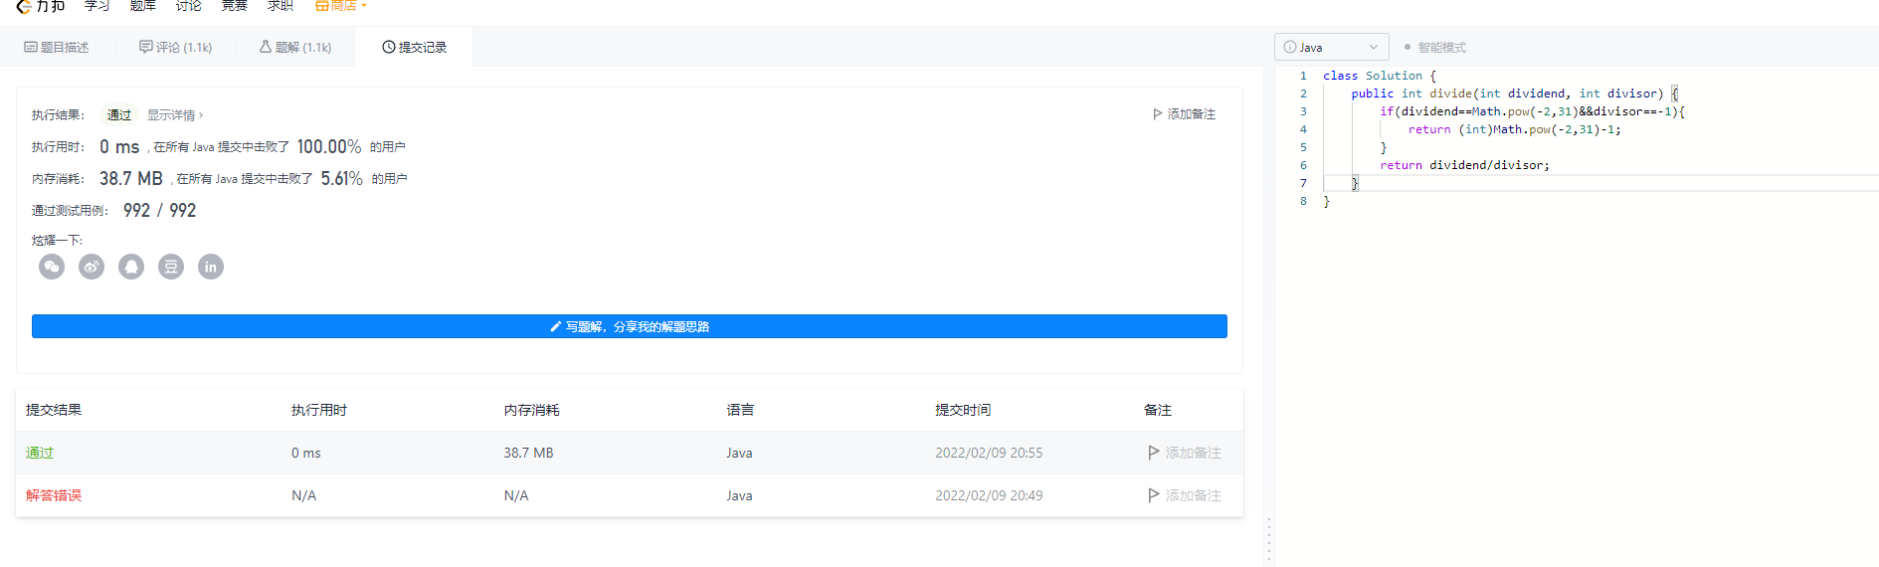Viewport: 1879px width, 567px height.
Task: Click the 38.7 MB memory cell
Action: tap(528, 453)
